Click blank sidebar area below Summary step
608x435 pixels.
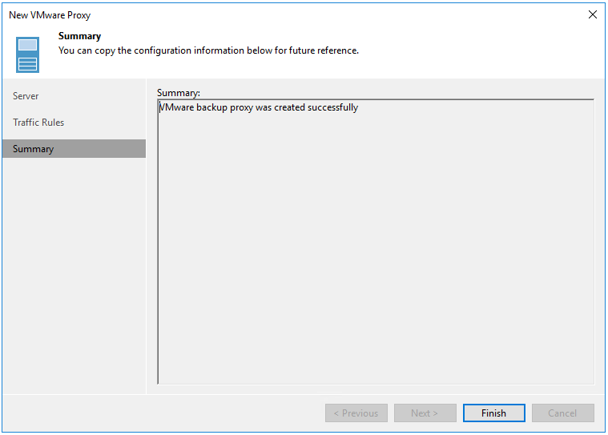[x=74, y=272]
